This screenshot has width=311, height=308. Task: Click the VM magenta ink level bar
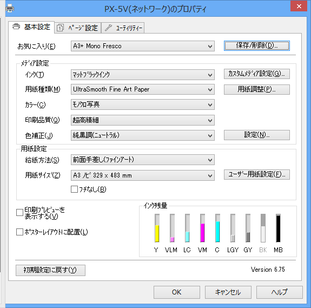(x=202, y=228)
